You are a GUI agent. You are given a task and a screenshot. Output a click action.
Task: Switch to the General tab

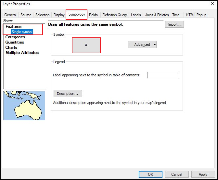[10, 15]
